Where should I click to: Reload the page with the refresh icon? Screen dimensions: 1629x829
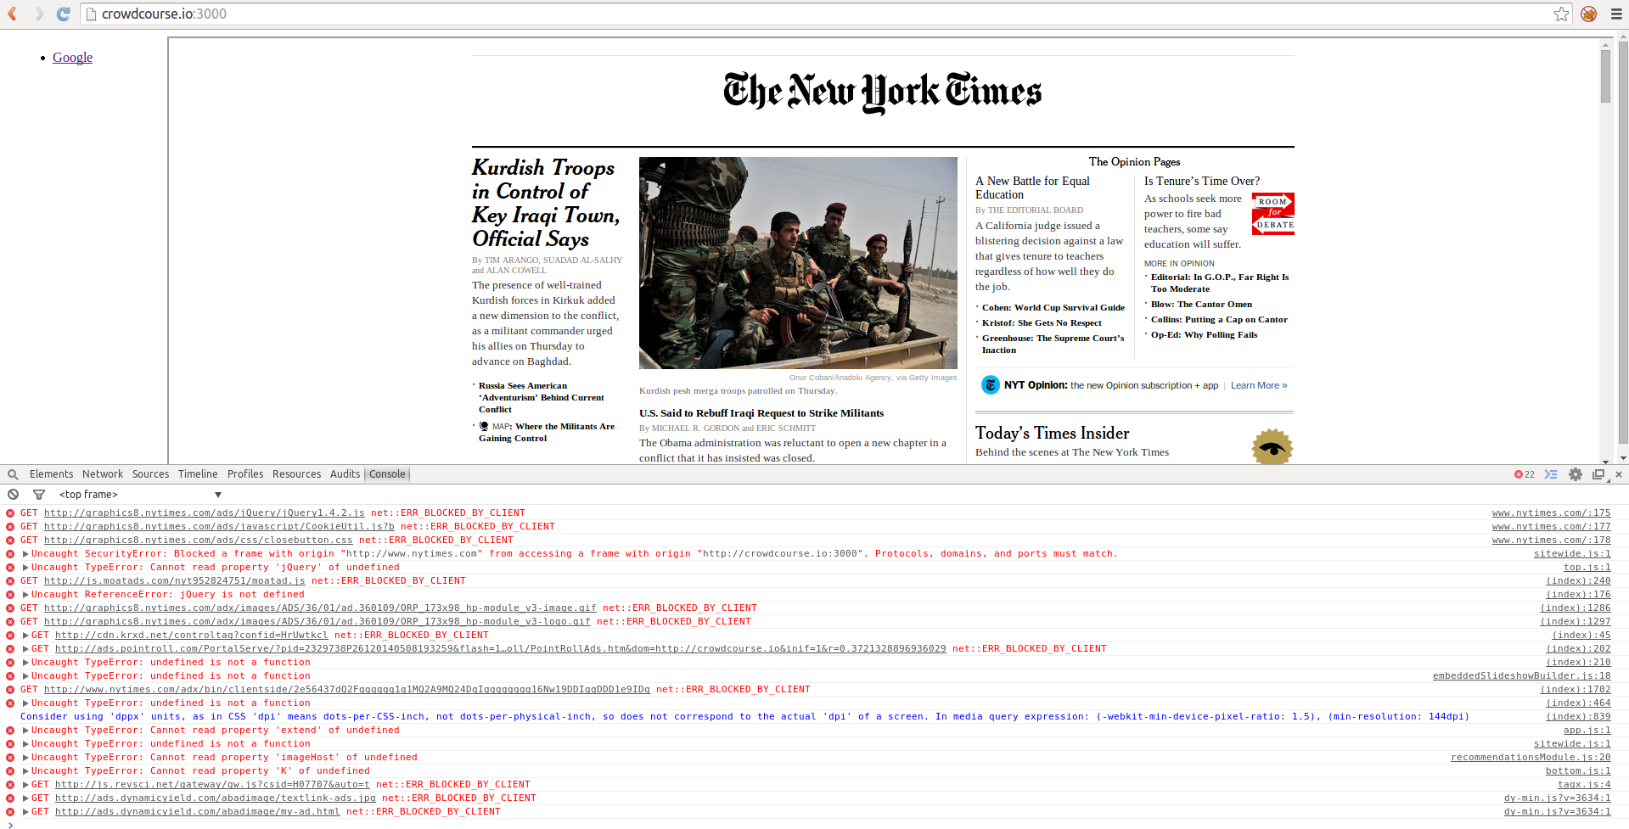[x=64, y=14]
